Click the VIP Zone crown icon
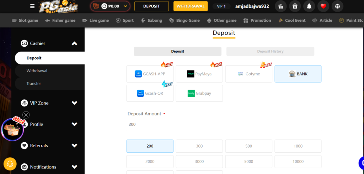Viewport: 364px width, 174px height. tap(24, 103)
